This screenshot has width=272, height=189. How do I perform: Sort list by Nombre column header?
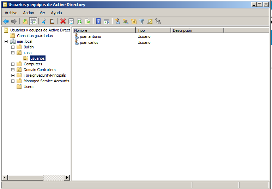(104, 30)
